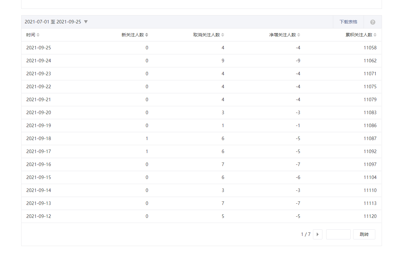Click sort arrows beside 新关注人数
This screenshot has height=253, width=394.
(x=147, y=35)
